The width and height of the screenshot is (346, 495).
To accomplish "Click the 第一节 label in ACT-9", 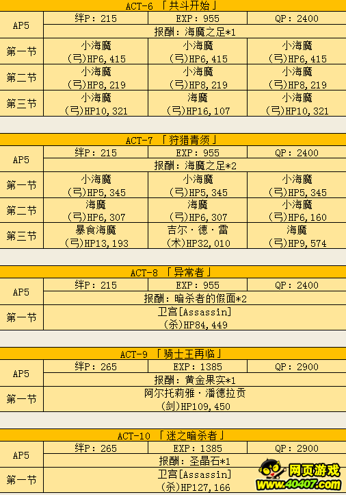I will coord(21,399).
